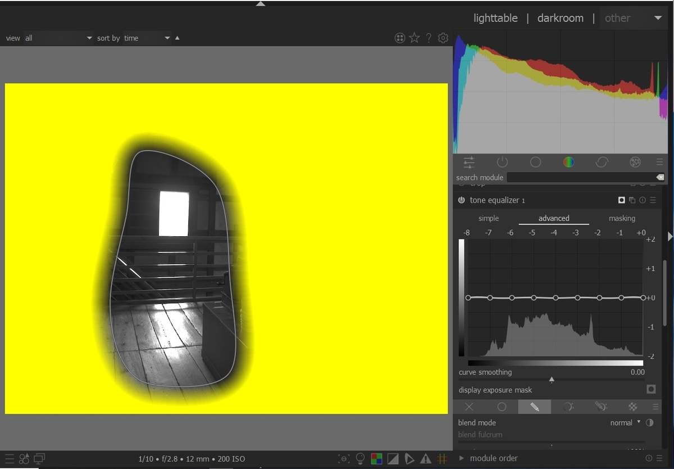Select drawn and parametric mask icon
674x469 pixels.
pos(600,407)
